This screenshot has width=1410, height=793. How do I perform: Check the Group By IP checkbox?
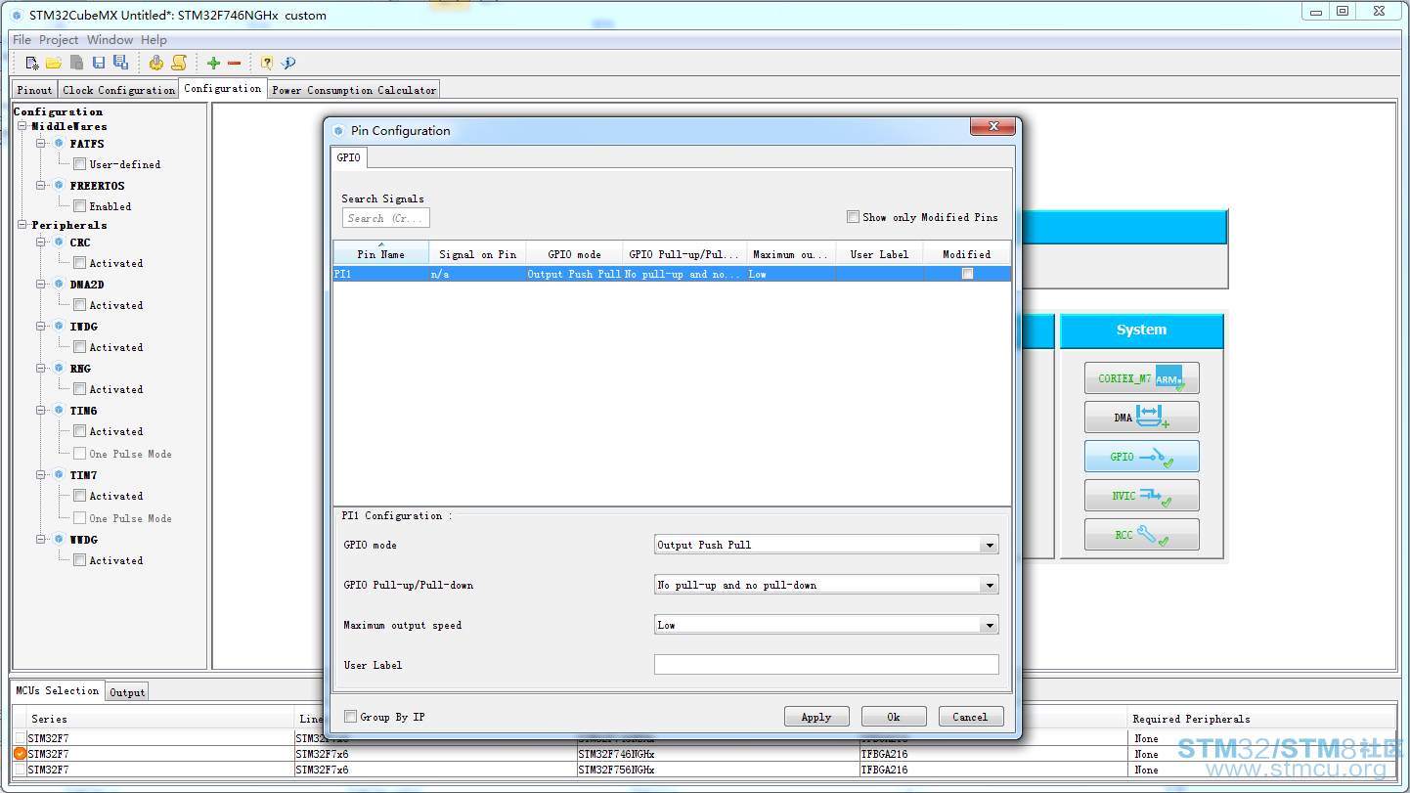point(350,717)
